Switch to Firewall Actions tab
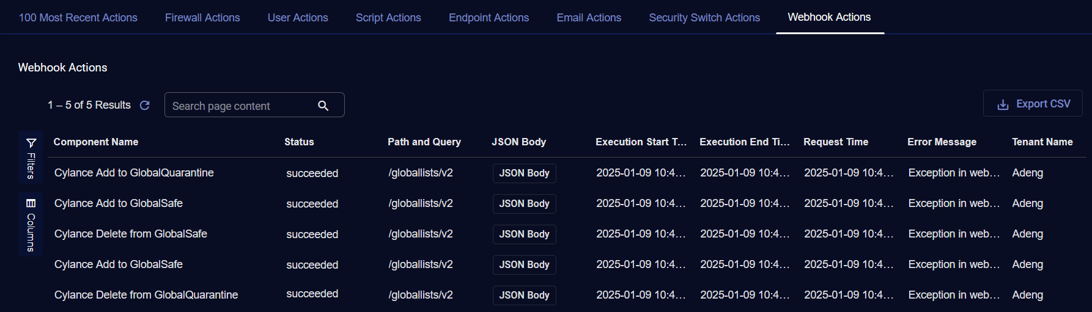The height and width of the screenshot is (312, 1092). tap(202, 18)
